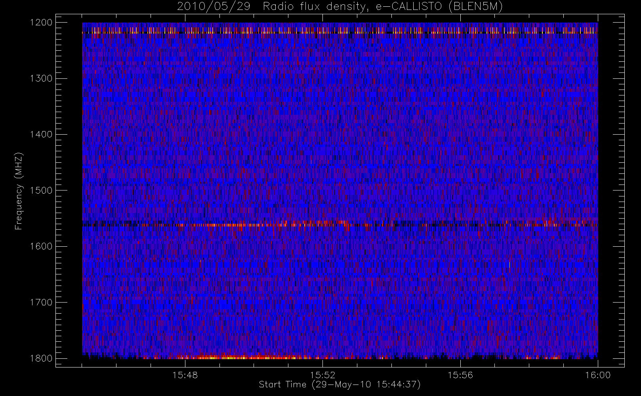641x396 pixels.
Task: Click the orange interference line near 1560 MHz
Action: [x=340, y=225]
